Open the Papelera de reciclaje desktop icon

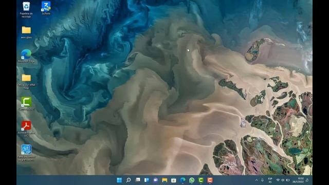click(26, 9)
